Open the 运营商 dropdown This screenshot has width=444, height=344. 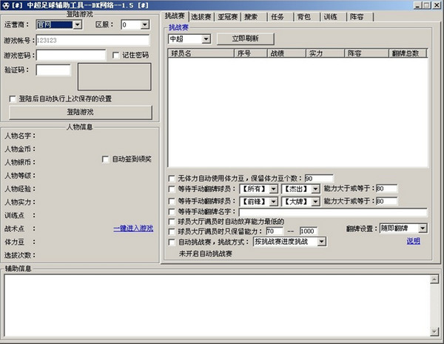(77, 24)
